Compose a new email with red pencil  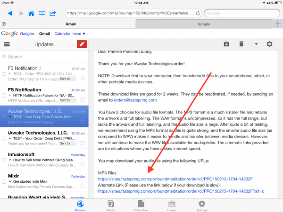pos(82,44)
